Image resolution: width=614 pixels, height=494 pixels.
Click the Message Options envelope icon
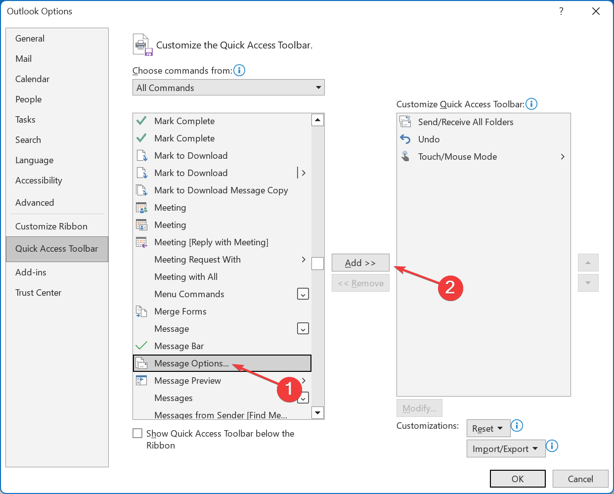[141, 363]
